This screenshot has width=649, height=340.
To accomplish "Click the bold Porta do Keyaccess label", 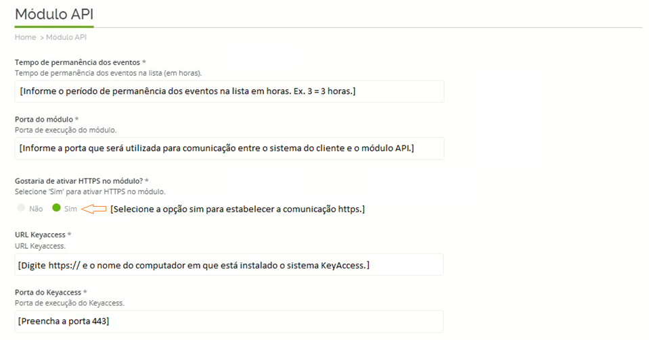I will [x=48, y=293].
